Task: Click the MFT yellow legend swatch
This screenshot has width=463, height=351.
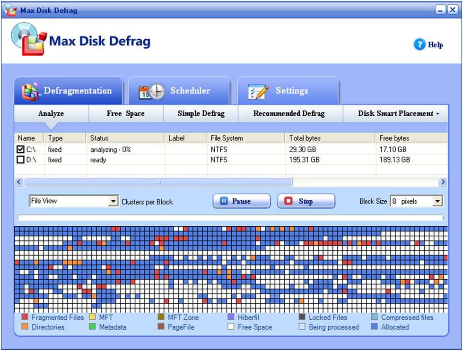Action: [x=92, y=317]
